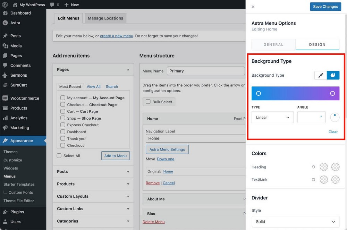Click the WordPress logo icon in admin bar
The height and width of the screenshot is (230, 347).
5,5
